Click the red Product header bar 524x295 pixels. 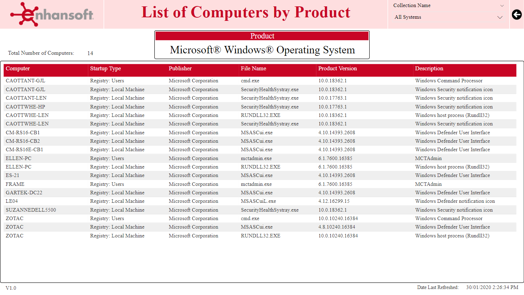click(x=262, y=36)
